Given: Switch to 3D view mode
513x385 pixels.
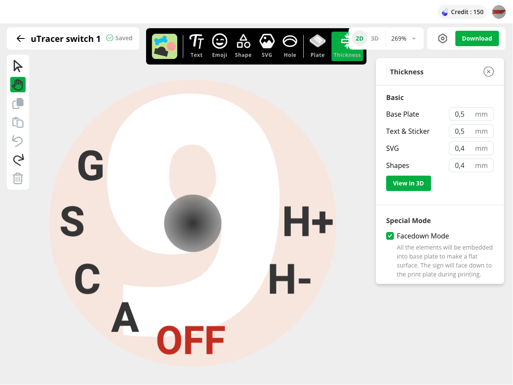Looking at the screenshot, I should coord(375,38).
